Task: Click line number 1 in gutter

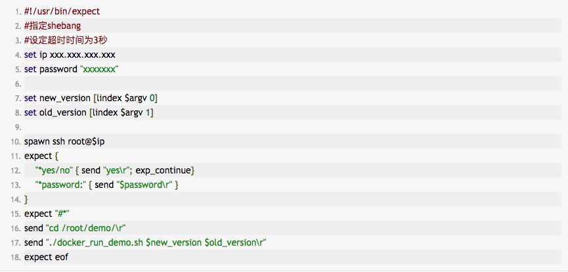Action: coord(18,12)
